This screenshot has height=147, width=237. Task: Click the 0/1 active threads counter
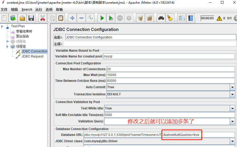229,18
